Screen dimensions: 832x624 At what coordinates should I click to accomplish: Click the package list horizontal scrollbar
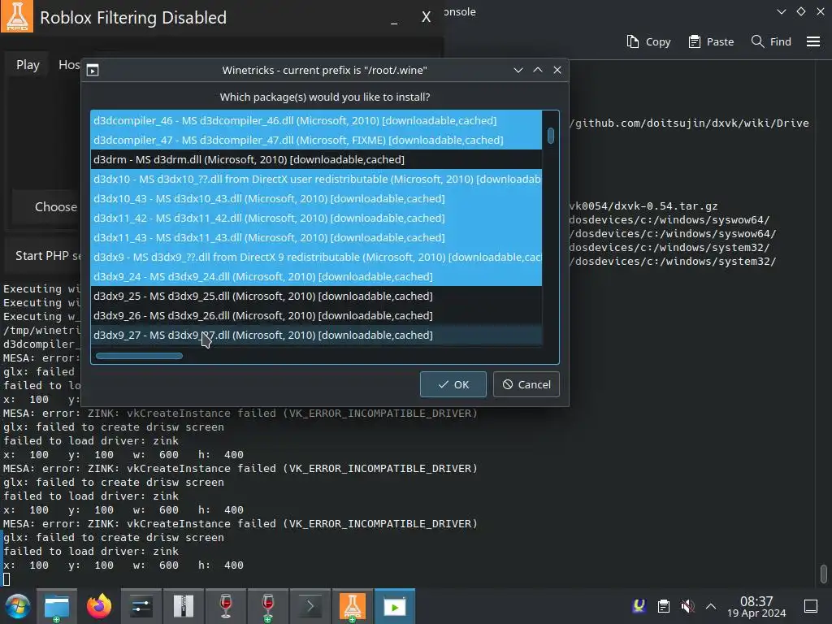(139, 356)
